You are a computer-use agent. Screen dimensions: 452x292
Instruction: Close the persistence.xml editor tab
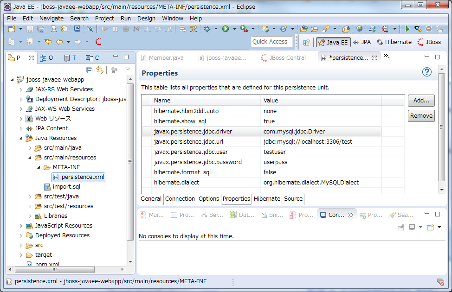pyautogui.click(x=375, y=58)
